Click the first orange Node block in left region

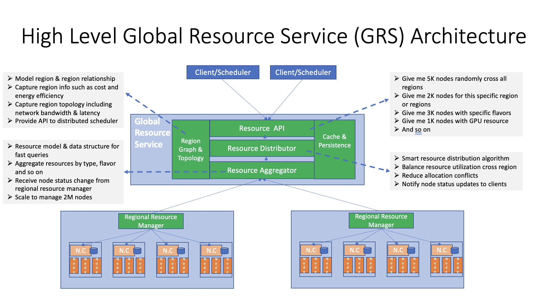click(74, 265)
